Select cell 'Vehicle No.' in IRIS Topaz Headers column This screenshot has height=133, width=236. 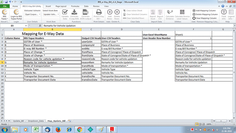52,73
